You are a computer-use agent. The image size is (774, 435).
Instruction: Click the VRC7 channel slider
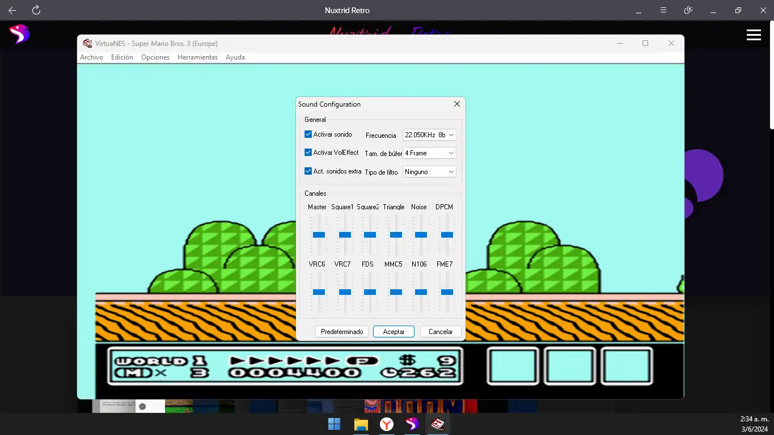point(345,292)
